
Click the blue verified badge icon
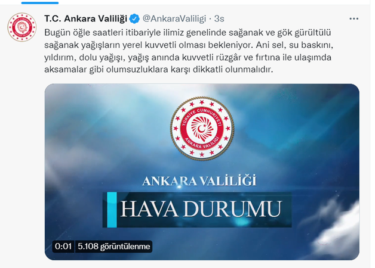tap(134, 19)
